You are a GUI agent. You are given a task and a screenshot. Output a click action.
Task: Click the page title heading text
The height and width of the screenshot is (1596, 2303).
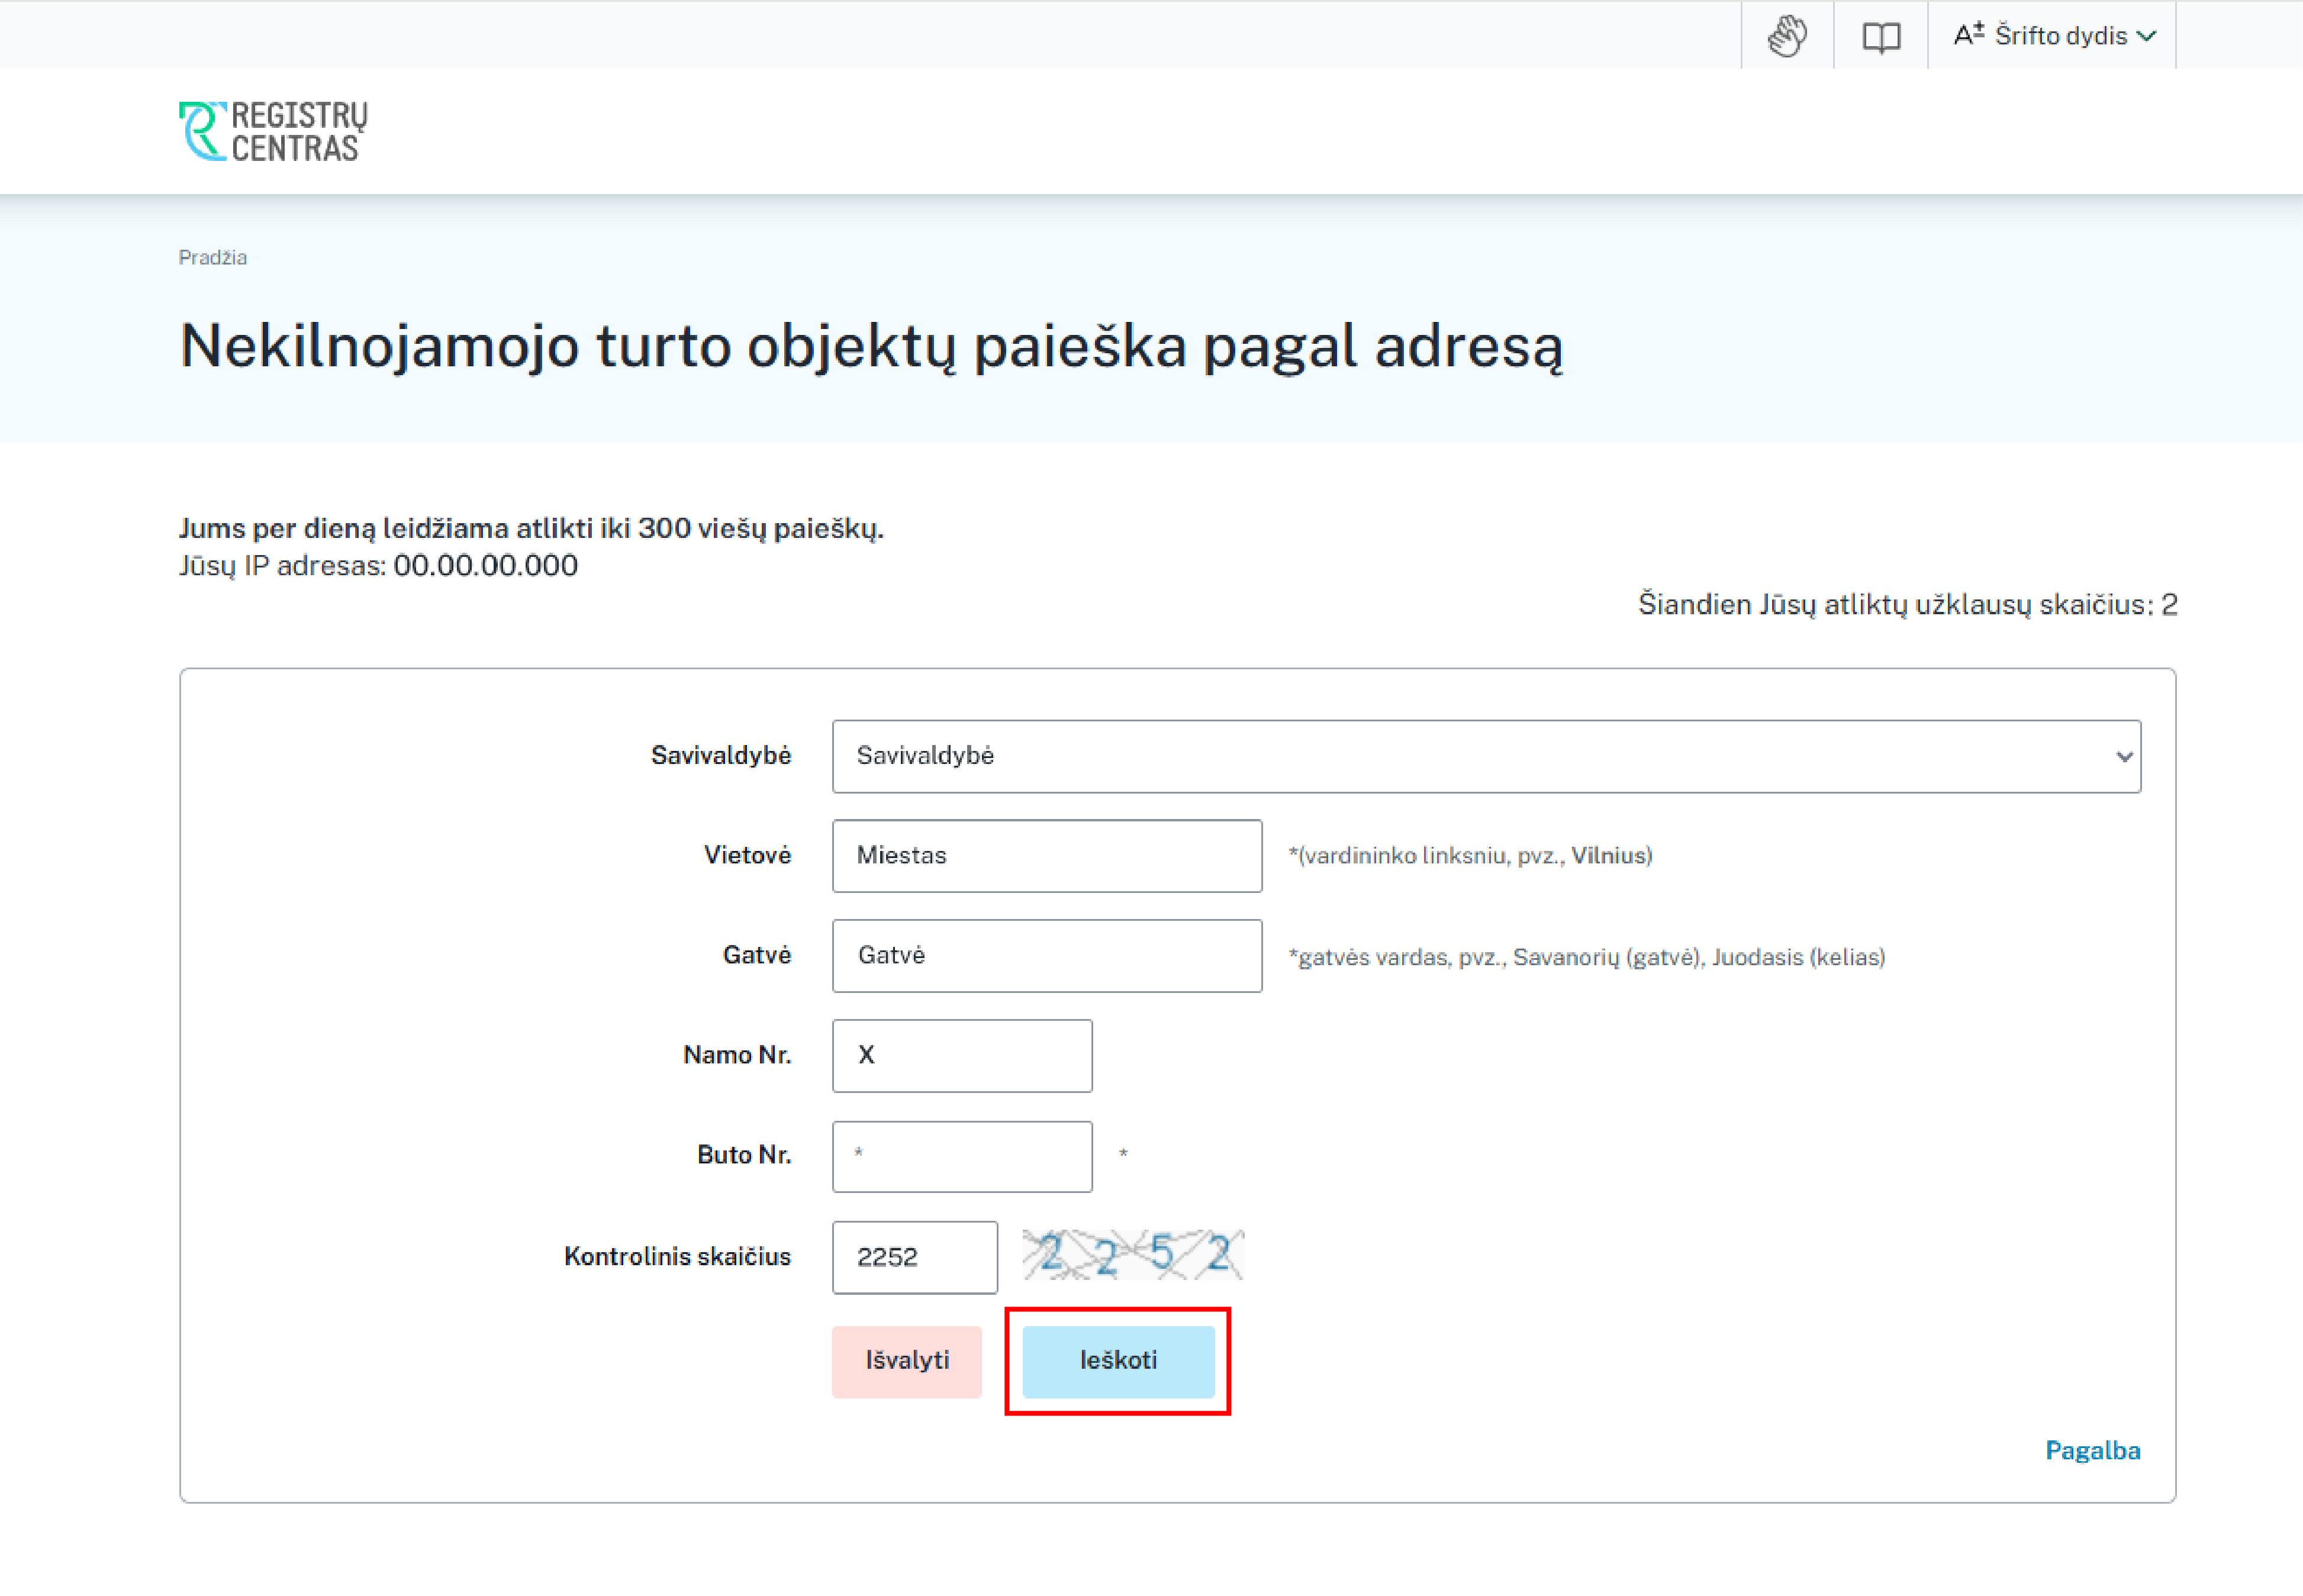pos(870,347)
